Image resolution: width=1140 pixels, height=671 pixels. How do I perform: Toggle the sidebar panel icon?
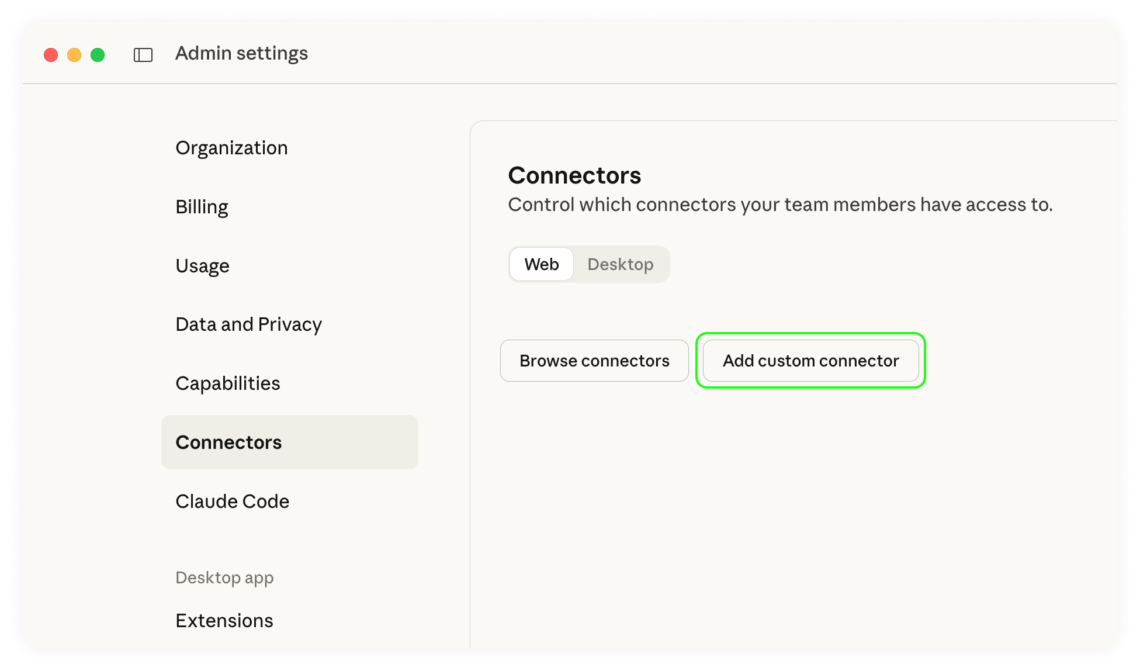point(143,55)
